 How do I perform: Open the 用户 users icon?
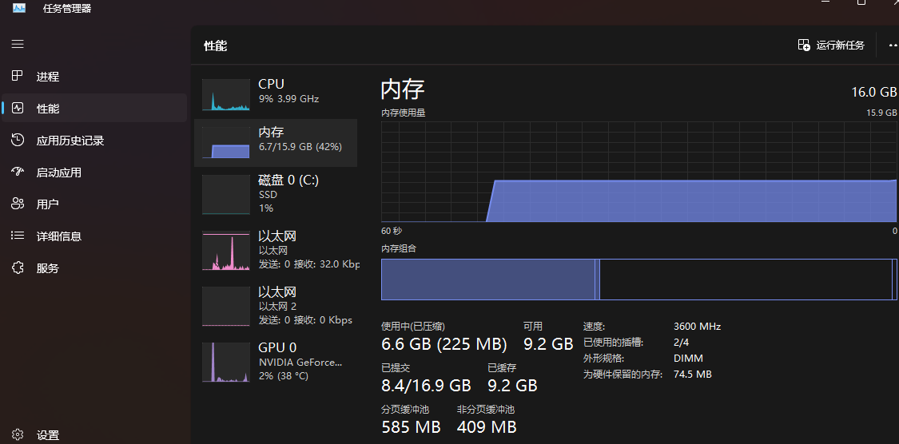[18, 204]
